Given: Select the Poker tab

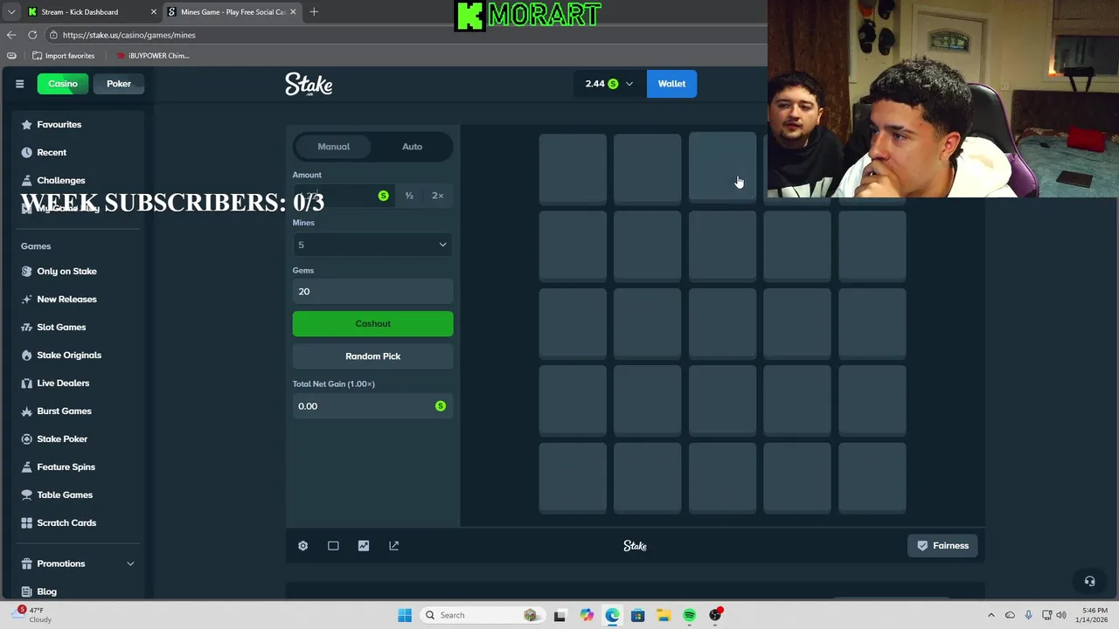Looking at the screenshot, I should coord(119,84).
